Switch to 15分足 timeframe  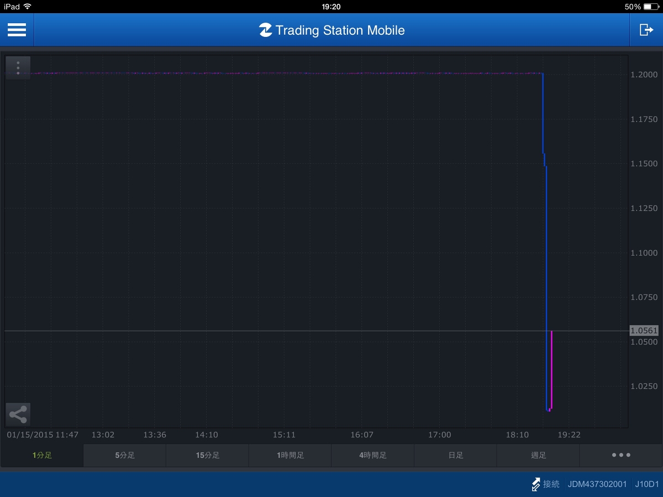tap(208, 456)
